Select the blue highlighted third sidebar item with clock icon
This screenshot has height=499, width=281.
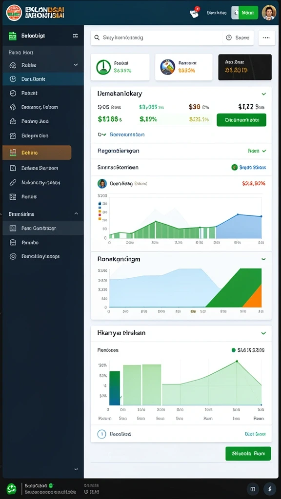43,79
